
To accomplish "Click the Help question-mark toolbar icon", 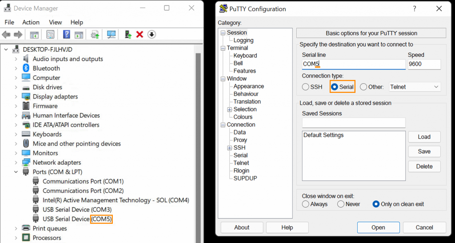I will (x=67, y=35).
